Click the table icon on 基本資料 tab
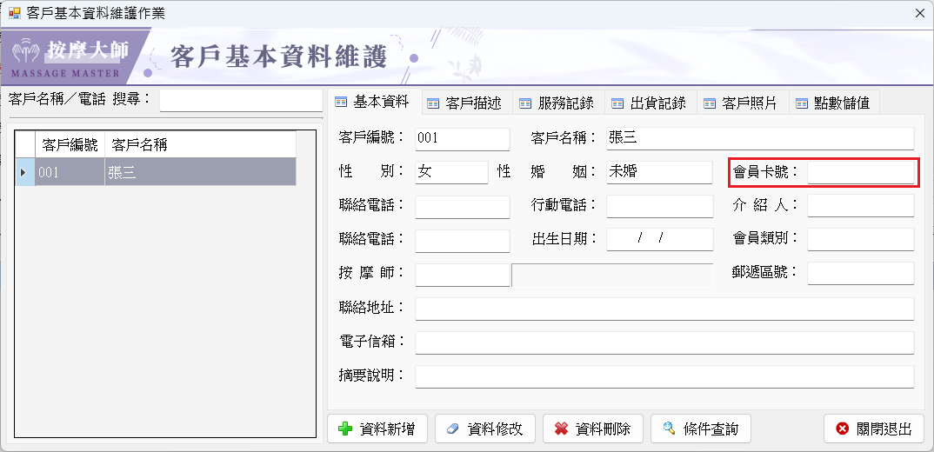Image resolution: width=934 pixels, height=452 pixels. pos(341,102)
